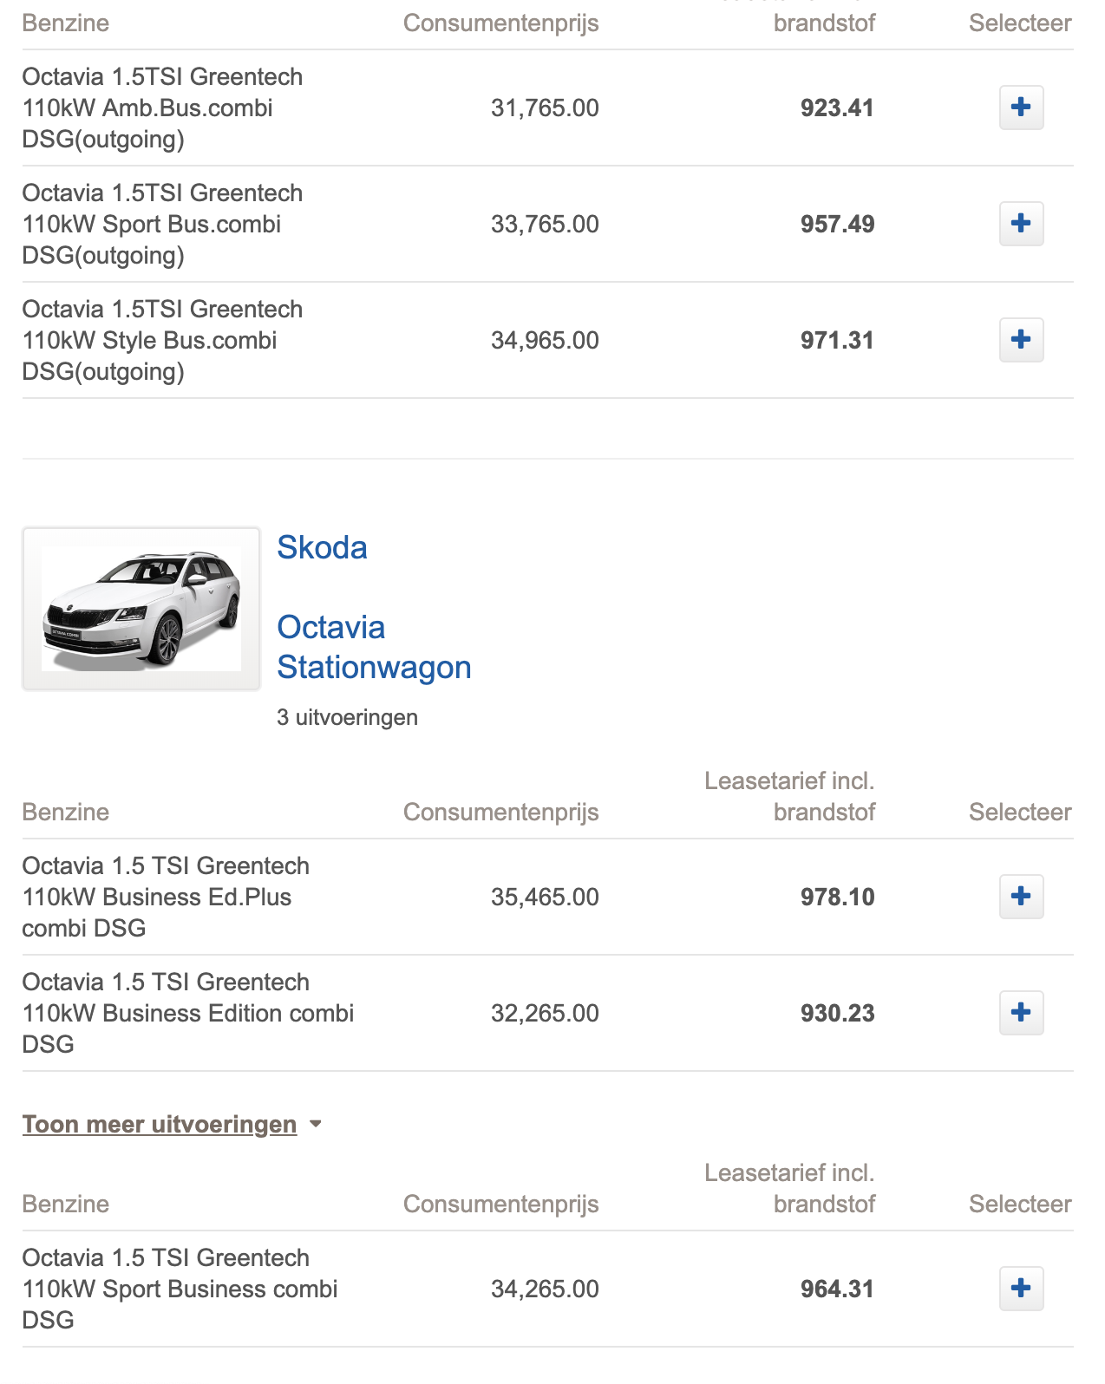Select Sport Business combi DSG plus icon
The width and height of the screenshot is (1105, 1384).
1021,1289
